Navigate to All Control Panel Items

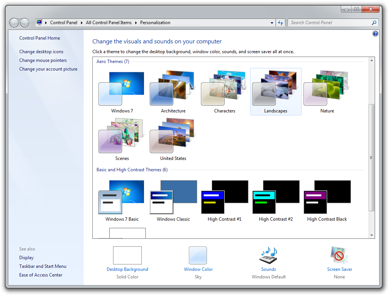pos(109,22)
